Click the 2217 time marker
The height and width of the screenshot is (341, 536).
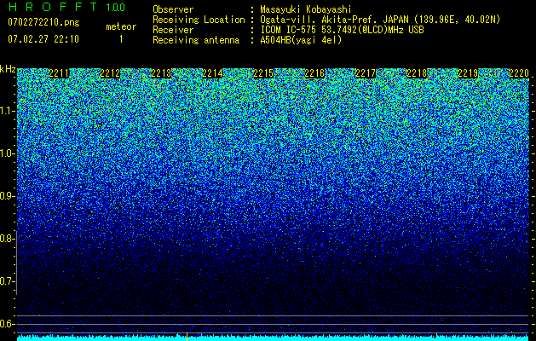(366, 73)
